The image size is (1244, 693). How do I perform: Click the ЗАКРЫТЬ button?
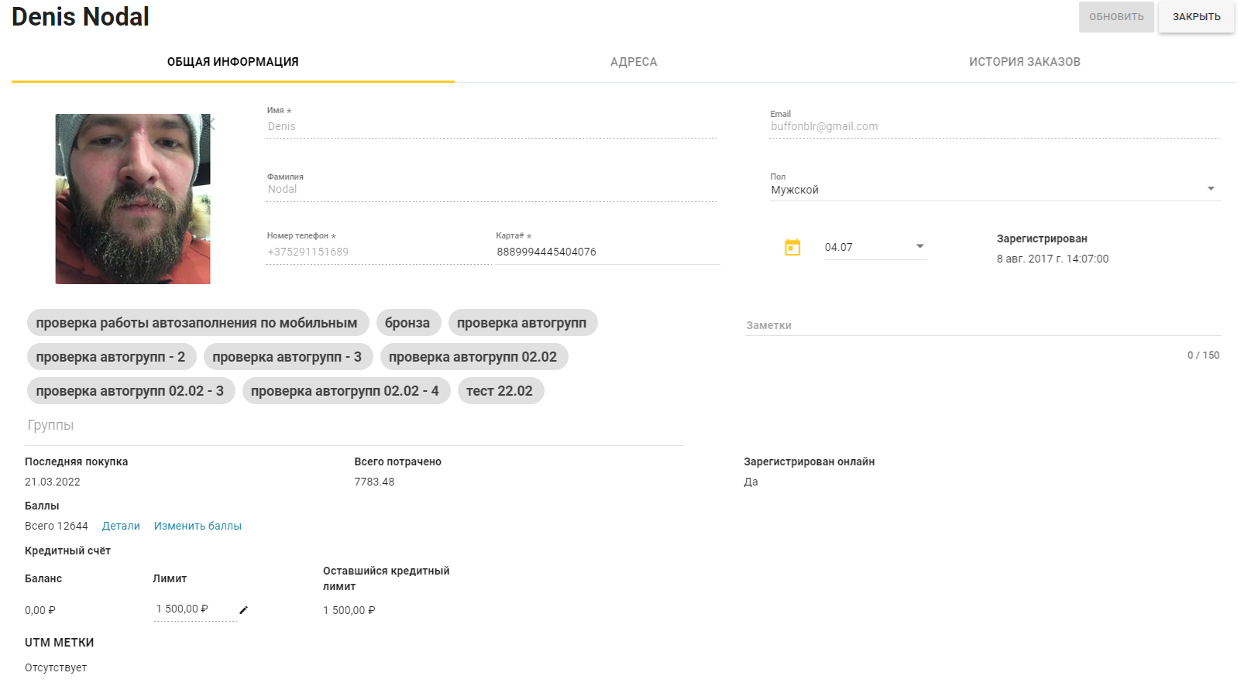coord(1196,17)
